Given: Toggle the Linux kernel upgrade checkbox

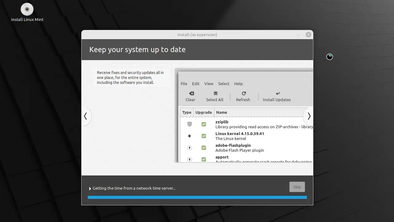Looking at the screenshot, I should (x=204, y=136).
